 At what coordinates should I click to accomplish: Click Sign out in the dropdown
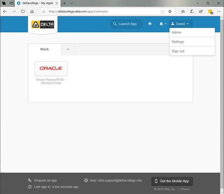click(x=178, y=51)
